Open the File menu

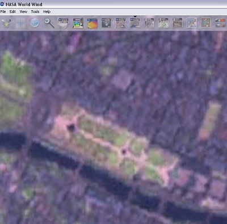click(x=3, y=12)
